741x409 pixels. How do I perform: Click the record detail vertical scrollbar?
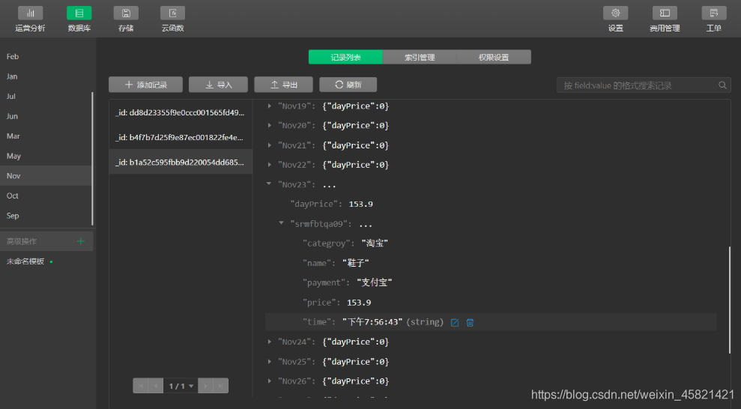(x=729, y=300)
